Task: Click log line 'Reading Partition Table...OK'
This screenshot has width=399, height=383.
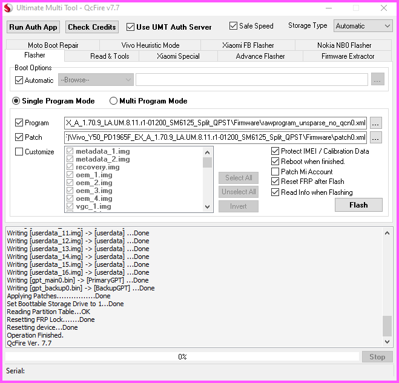Action: point(48,312)
